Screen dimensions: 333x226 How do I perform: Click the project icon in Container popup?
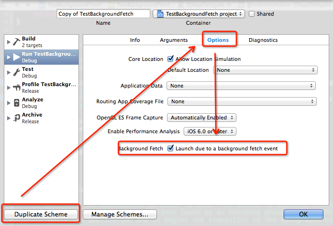(160, 14)
